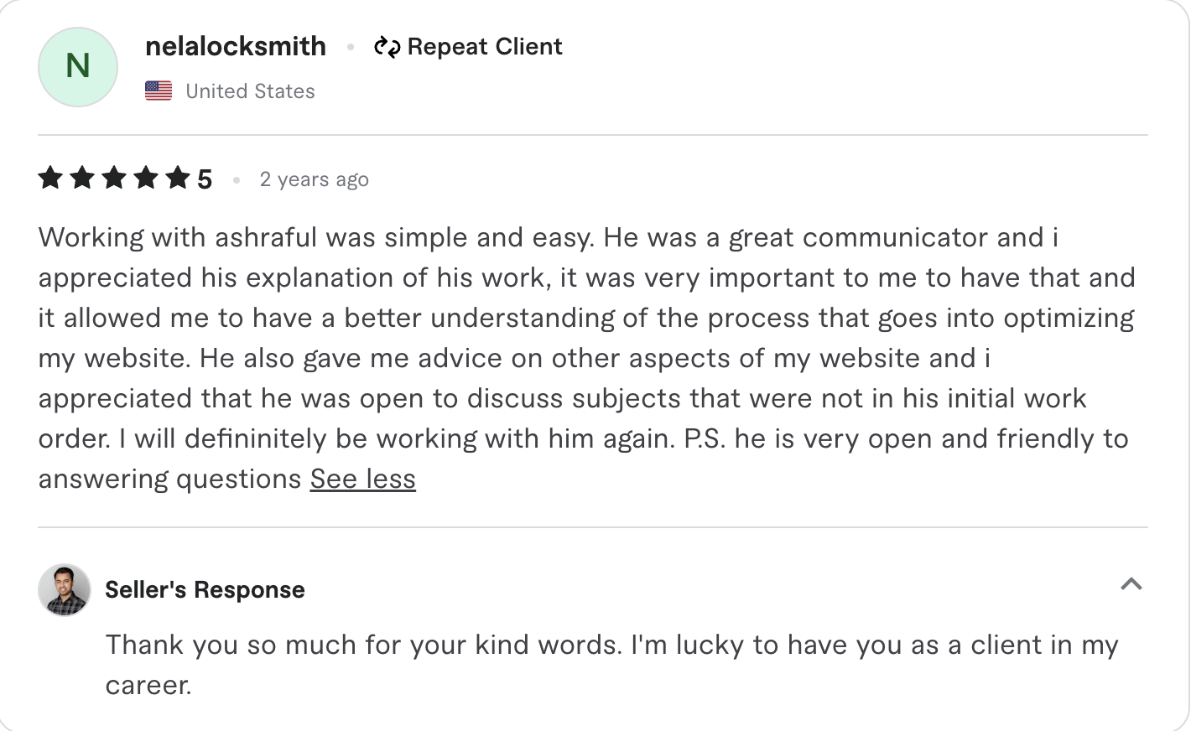The image size is (1191, 731).
Task: Click the numeric rating value 5
Action: tap(205, 178)
